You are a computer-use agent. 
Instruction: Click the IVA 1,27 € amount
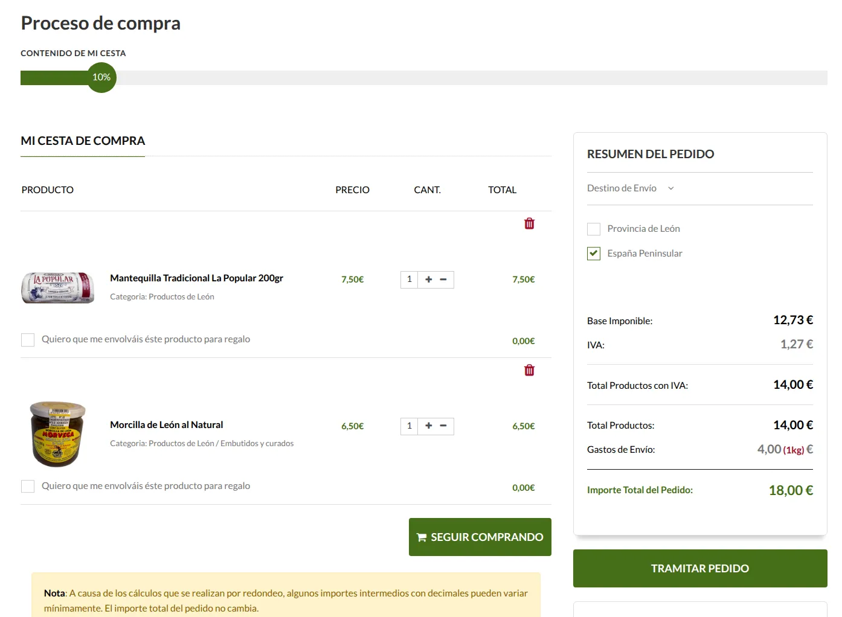pyautogui.click(x=797, y=345)
